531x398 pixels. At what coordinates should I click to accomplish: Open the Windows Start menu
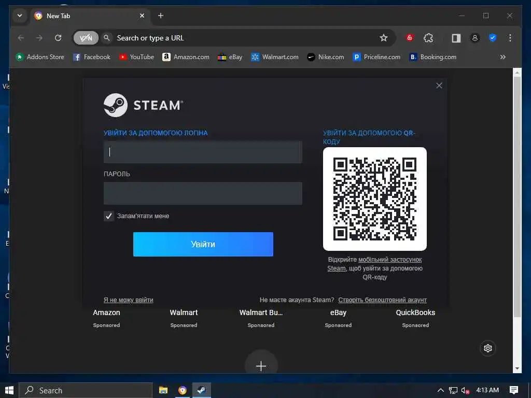click(x=9, y=390)
